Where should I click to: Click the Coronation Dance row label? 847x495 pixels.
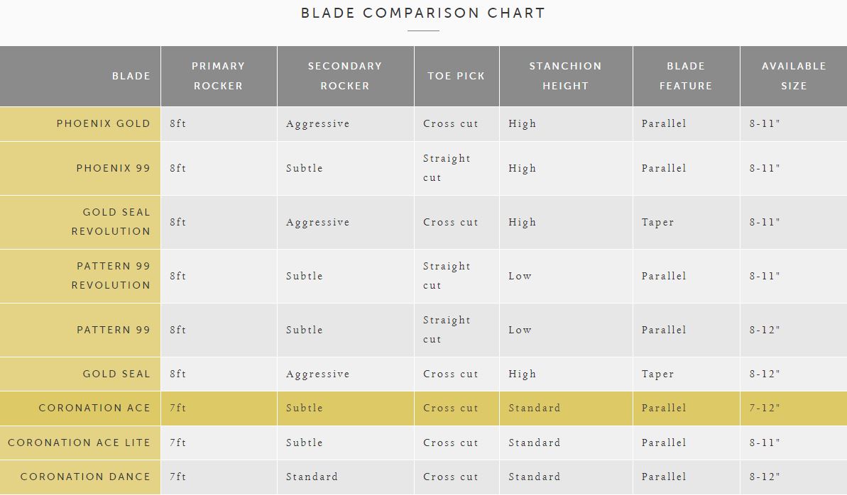[85, 477]
